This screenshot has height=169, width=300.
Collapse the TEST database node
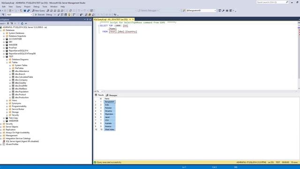tap(4, 56)
